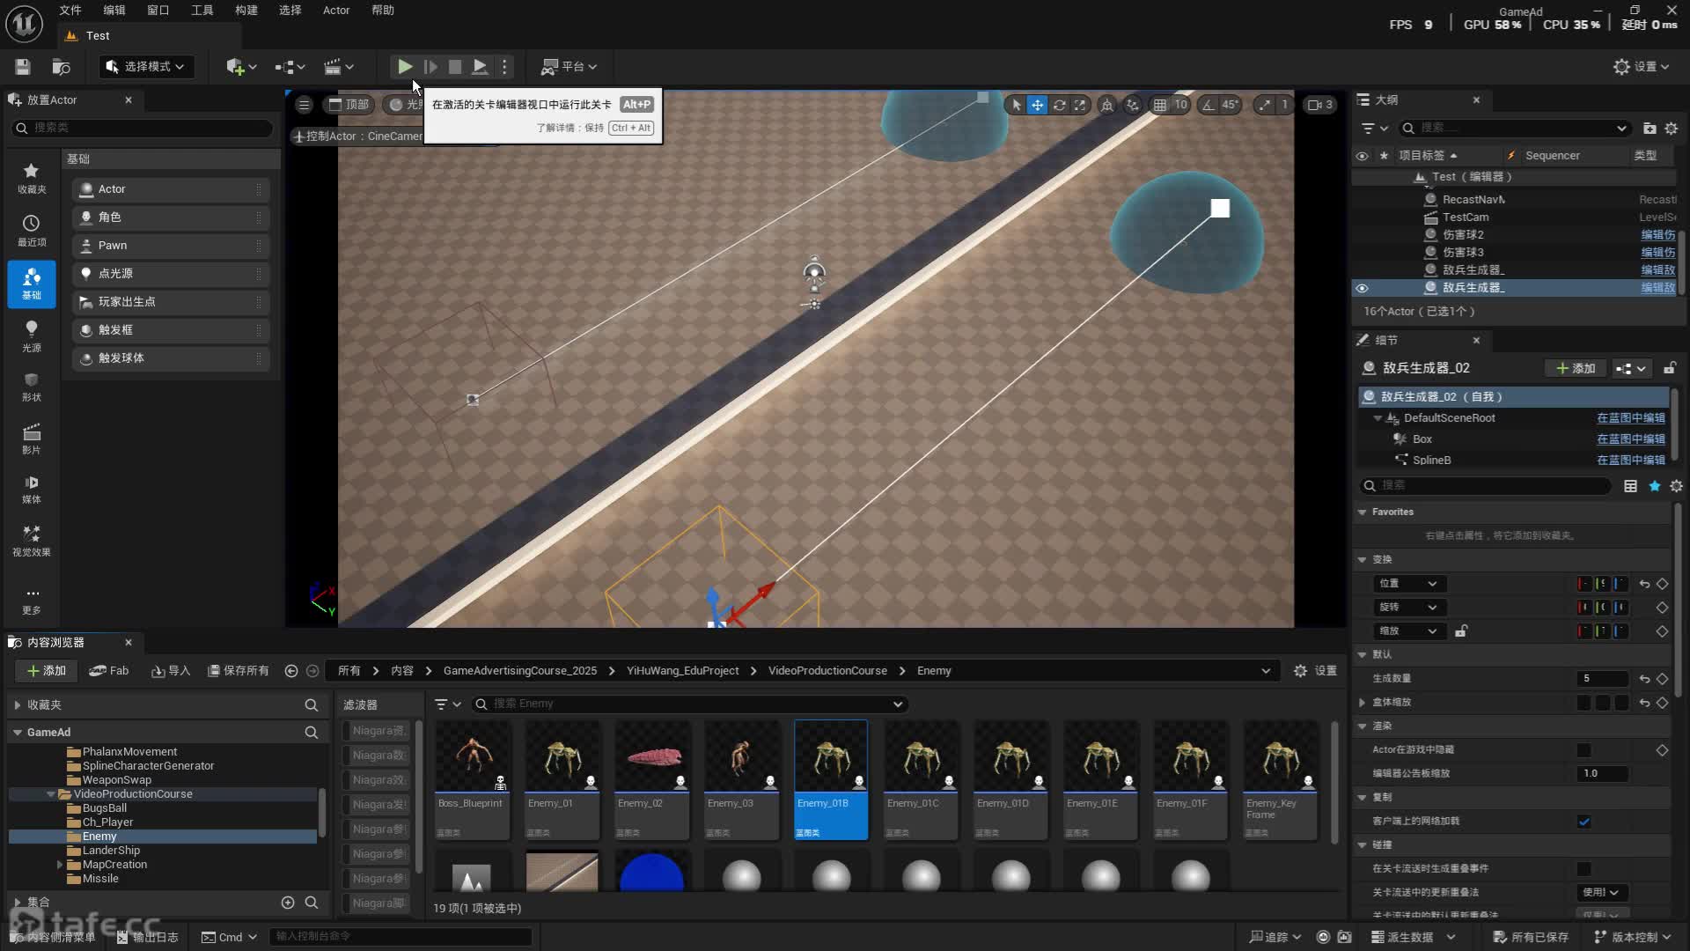Click the Save level disk icon
This screenshot has height=951, width=1690.
(x=23, y=67)
